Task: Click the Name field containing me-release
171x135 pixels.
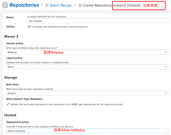Action: pyautogui.click(x=98, y=21)
